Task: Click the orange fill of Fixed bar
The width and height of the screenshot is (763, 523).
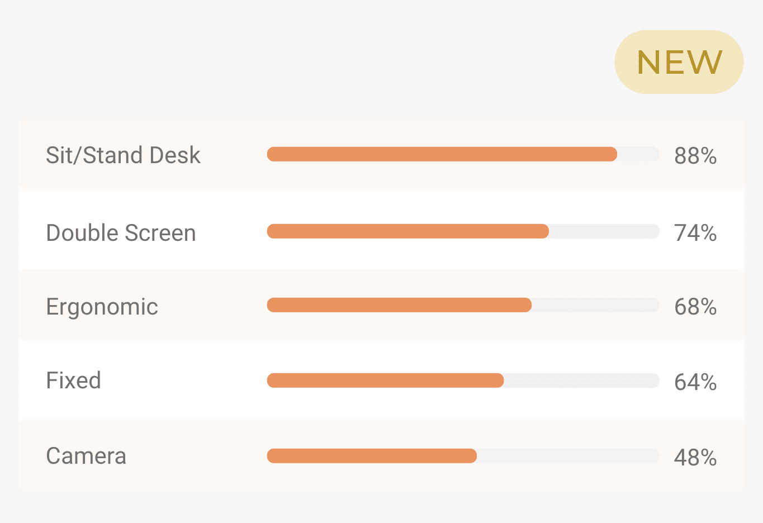Action: point(385,381)
